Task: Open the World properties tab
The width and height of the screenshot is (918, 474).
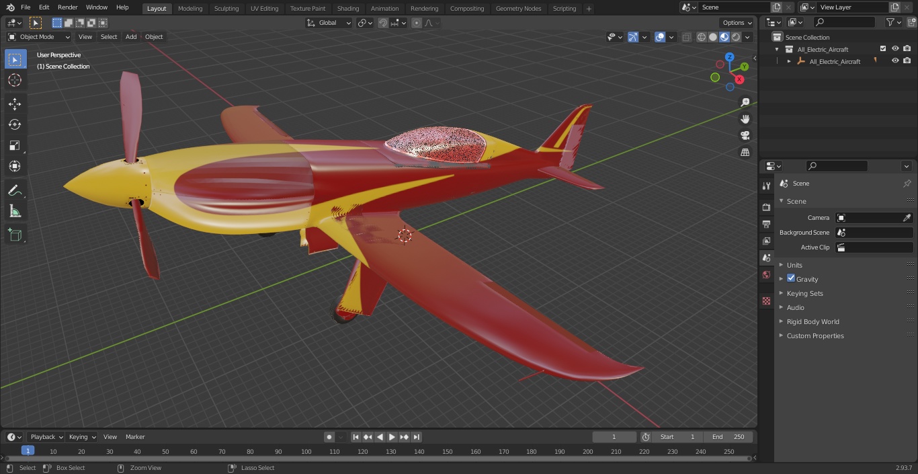Action: pyautogui.click(x=766, y=274)
